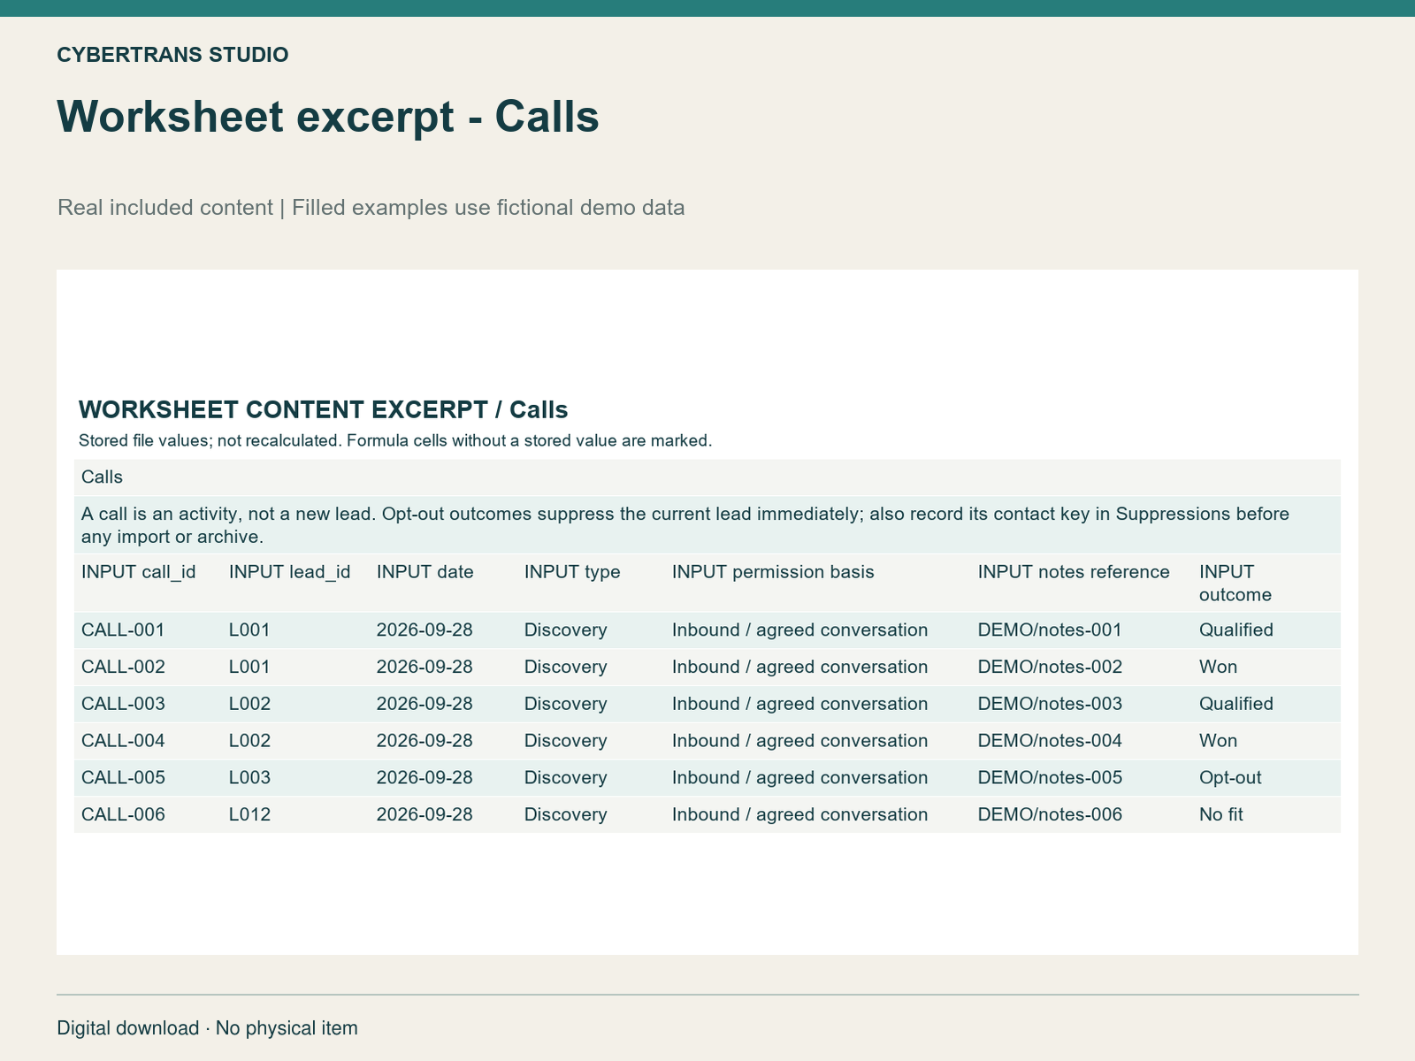Click the 'INPUT lead_id' column header
The width and height of the screenshot is (1415, 1061).
(x=290, y=572)
